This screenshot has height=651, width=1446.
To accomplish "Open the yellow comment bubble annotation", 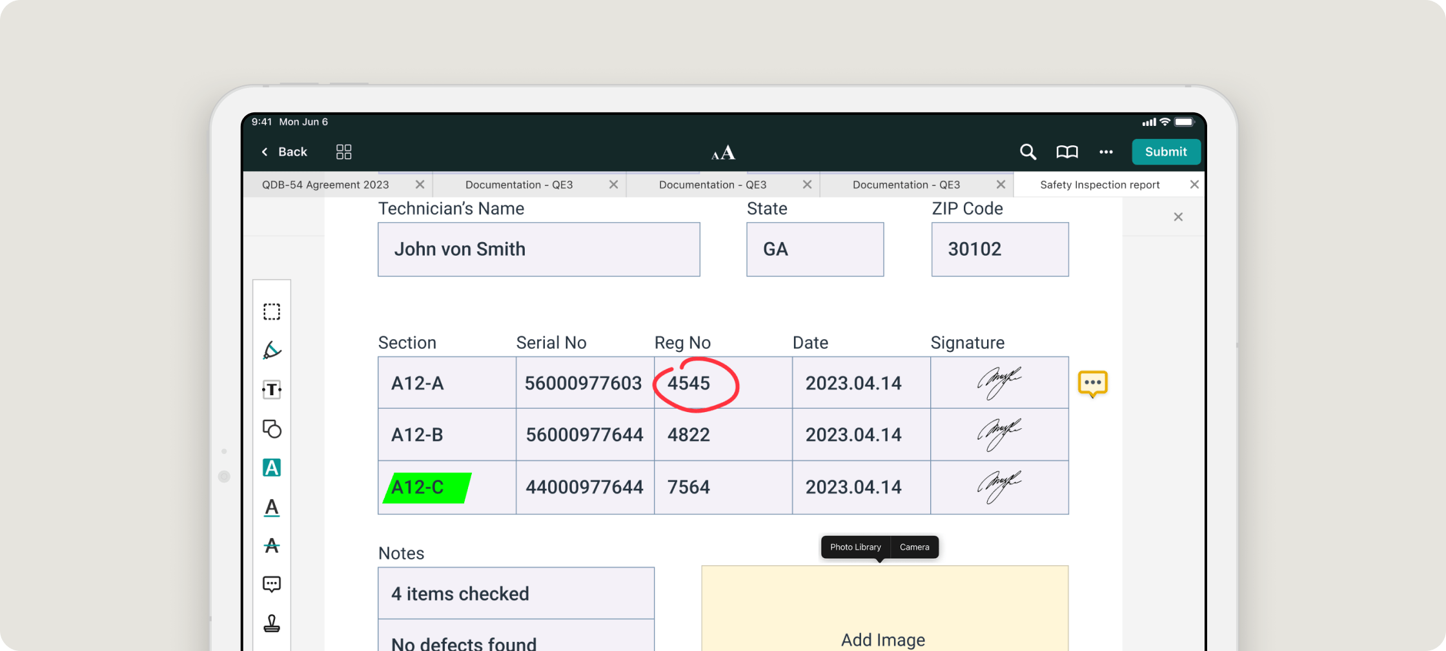I will click(x=1092, y=384).
